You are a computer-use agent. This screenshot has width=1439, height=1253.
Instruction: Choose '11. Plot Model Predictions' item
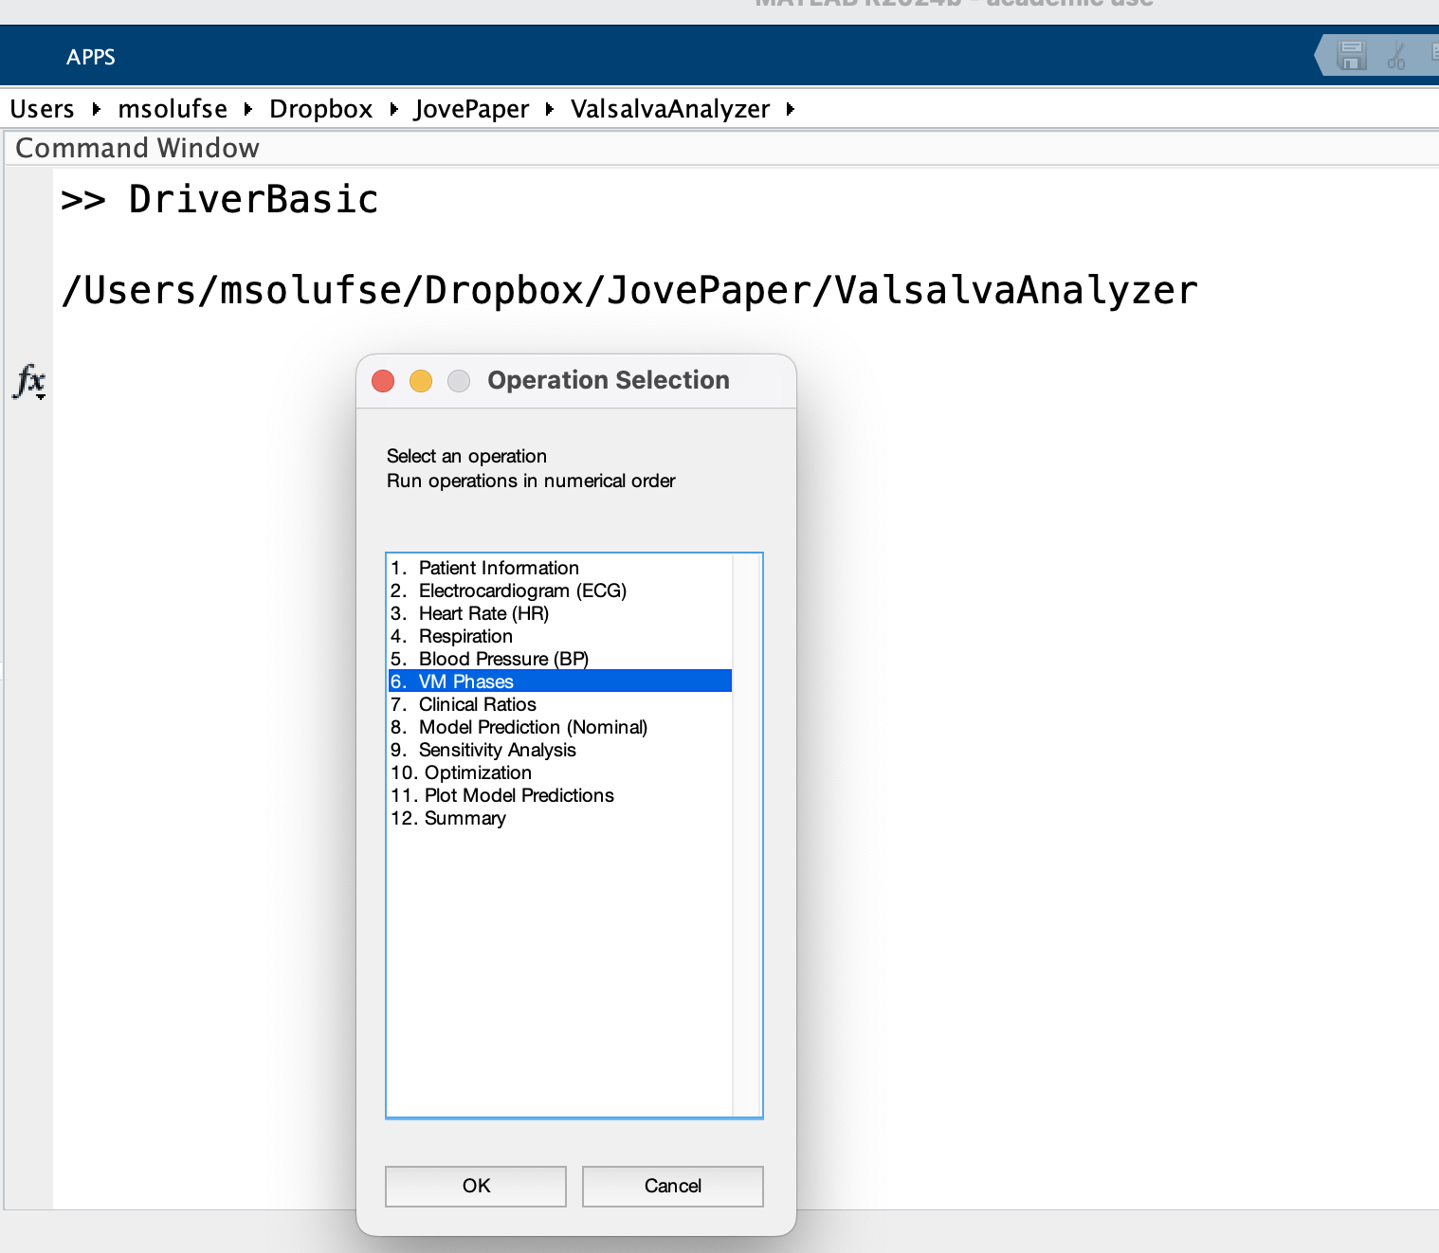[560, 795]
